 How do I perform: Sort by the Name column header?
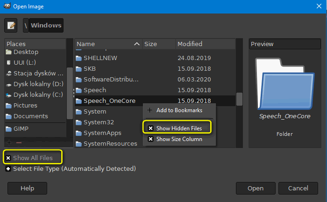108,44
